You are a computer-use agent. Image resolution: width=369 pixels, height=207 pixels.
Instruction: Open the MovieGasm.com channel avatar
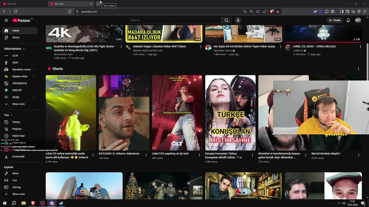tap(49, 48)
